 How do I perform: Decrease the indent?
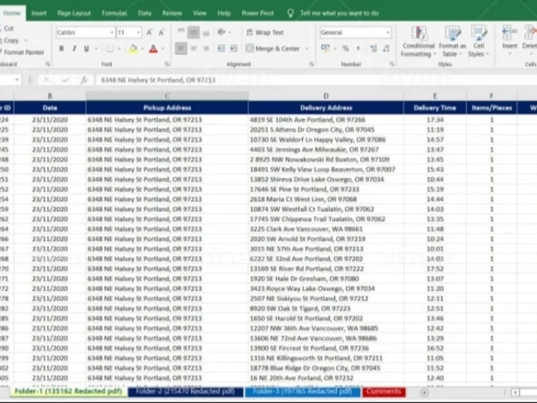coord(221,48)
